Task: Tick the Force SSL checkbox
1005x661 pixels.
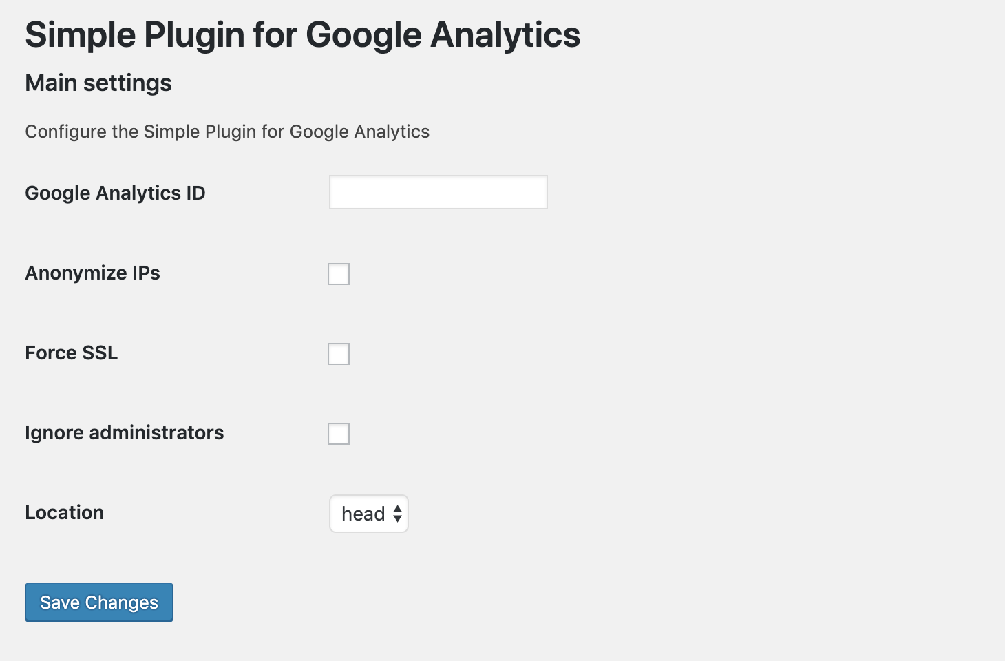Action: (x=339, y=354)
